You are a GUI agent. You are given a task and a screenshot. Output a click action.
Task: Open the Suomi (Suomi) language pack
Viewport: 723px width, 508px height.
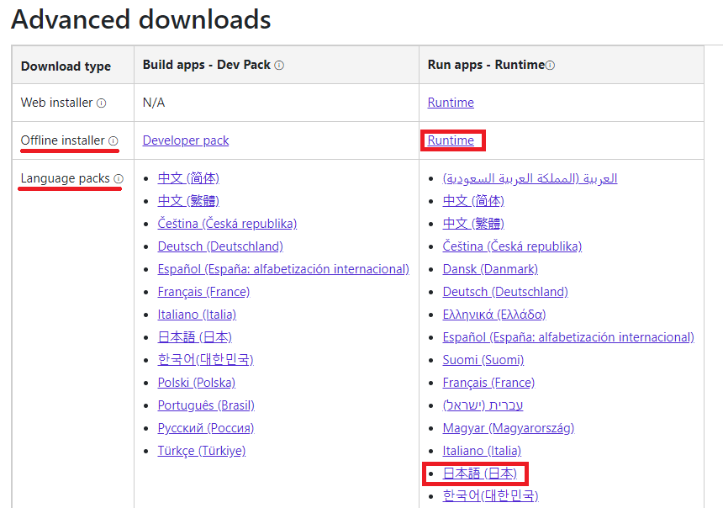pos(483,359)
